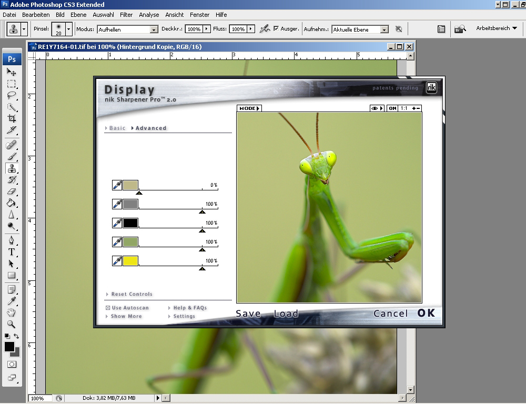
Task: Select the Eyedropper tool in toolbox
Action: pyautogui.click(x=12, y=301)
